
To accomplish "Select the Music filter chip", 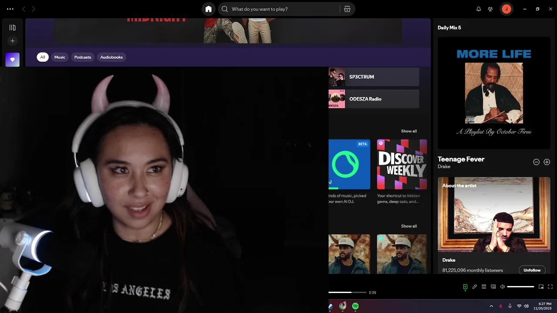I will click(x=60, y=57).
